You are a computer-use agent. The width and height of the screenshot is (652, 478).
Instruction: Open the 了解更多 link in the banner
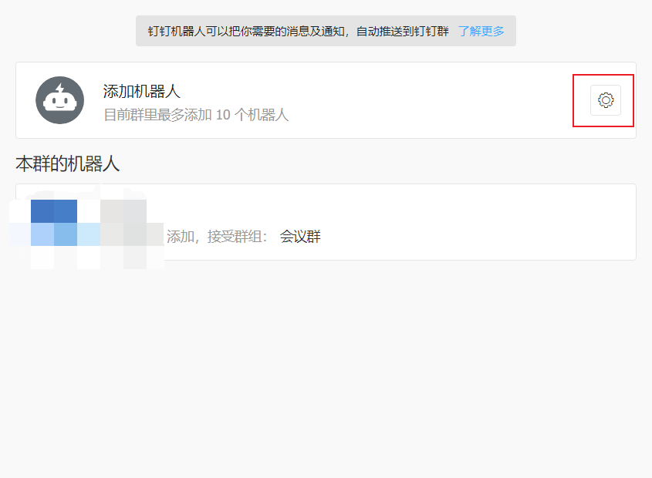point(481,31)
